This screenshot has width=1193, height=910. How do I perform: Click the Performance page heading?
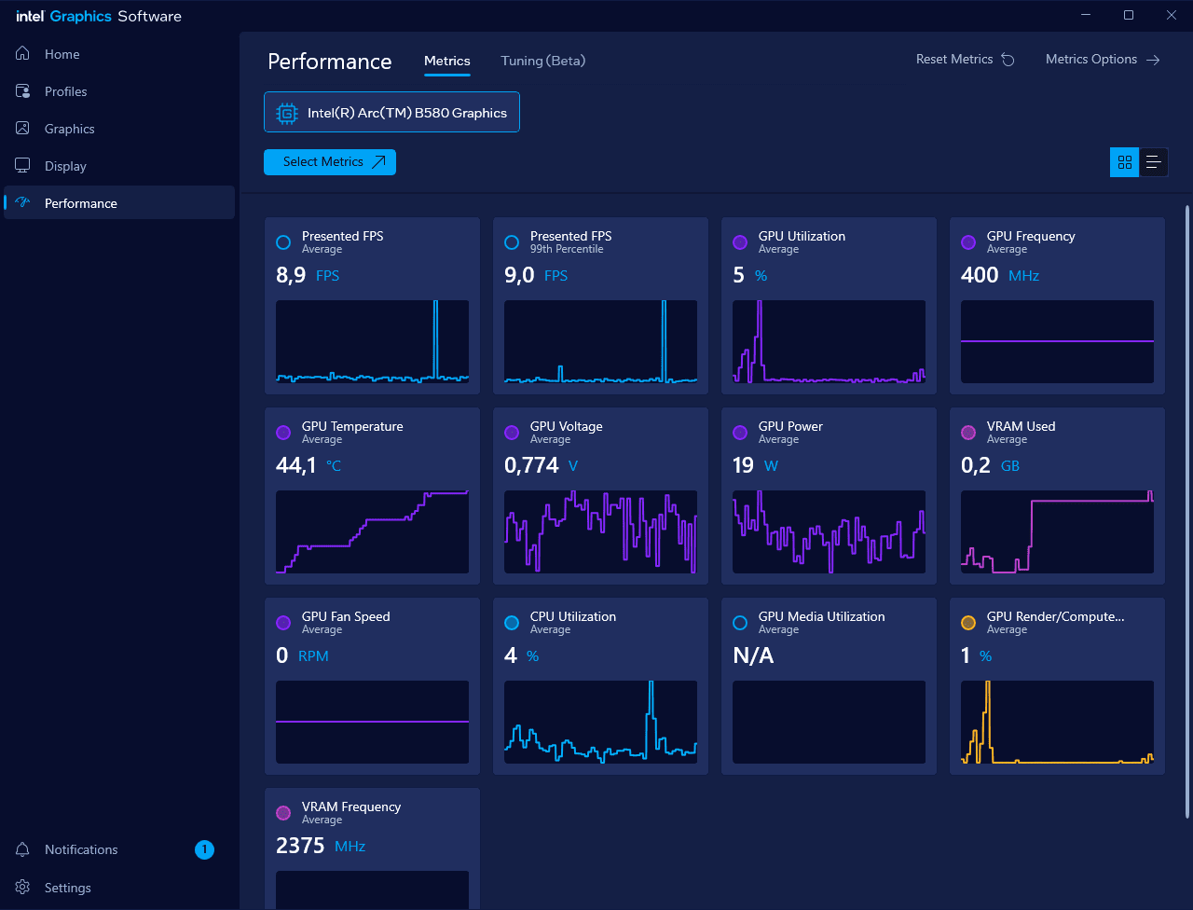point(330,62)
